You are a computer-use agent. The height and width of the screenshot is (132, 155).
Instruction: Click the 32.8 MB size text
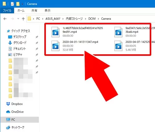point(68,50)
